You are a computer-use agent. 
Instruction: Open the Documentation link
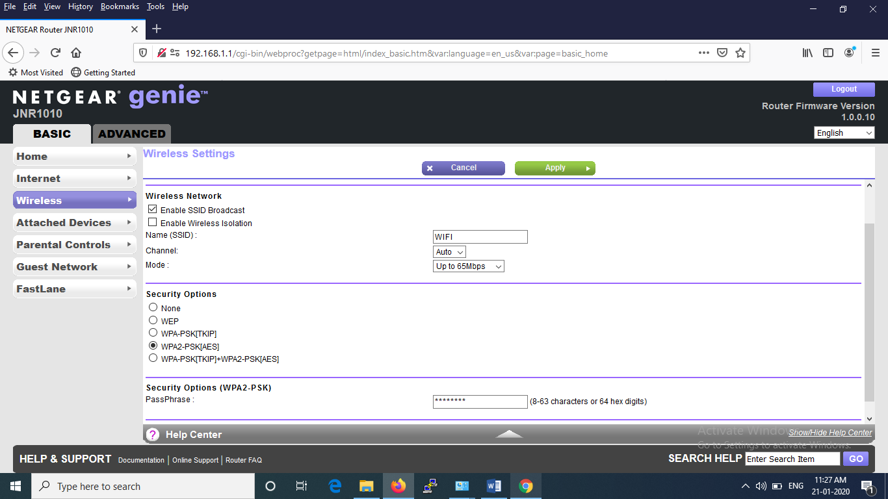(141, 460)
